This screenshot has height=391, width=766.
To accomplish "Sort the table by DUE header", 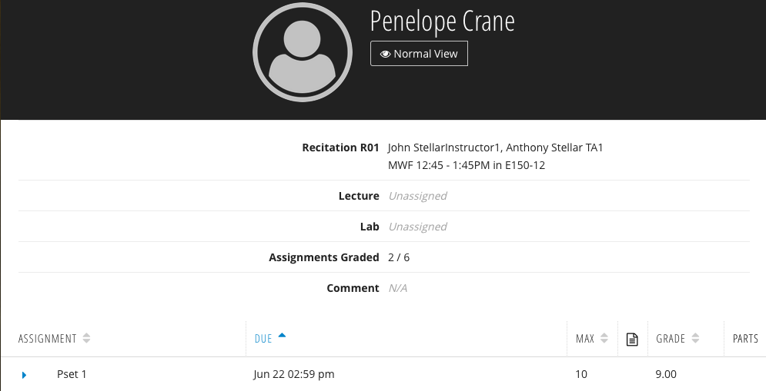I will 263,339.
